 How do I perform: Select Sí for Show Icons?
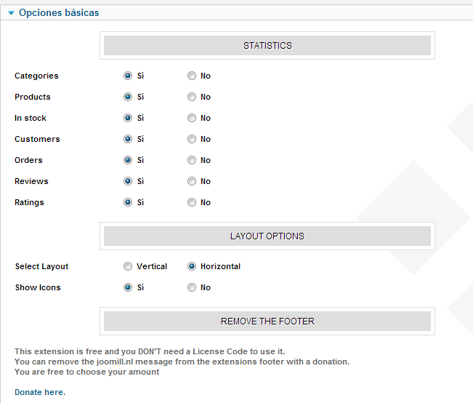128,287
